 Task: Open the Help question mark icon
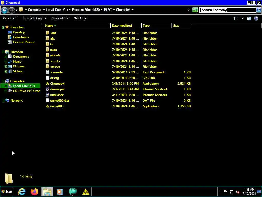pyautogui.click(x=256, y=18)
